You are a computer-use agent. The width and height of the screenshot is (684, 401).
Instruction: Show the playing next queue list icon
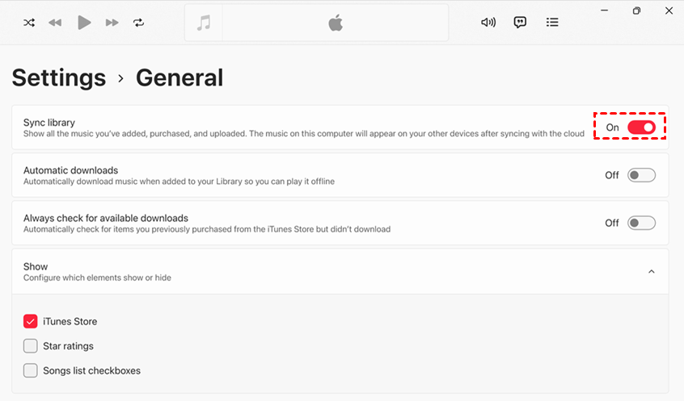pyautogui.click(x=552, y=23)
